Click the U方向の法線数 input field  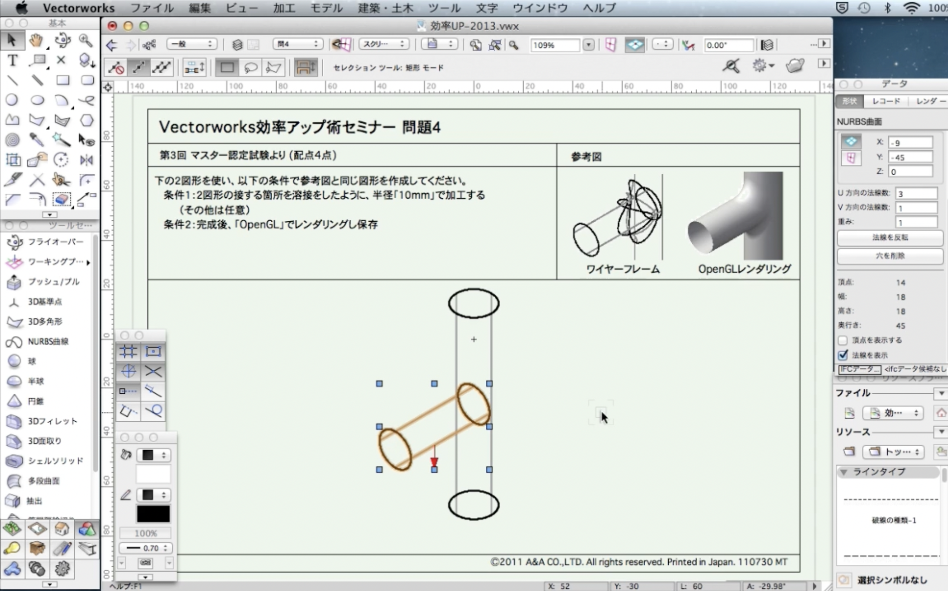(916, 194)
